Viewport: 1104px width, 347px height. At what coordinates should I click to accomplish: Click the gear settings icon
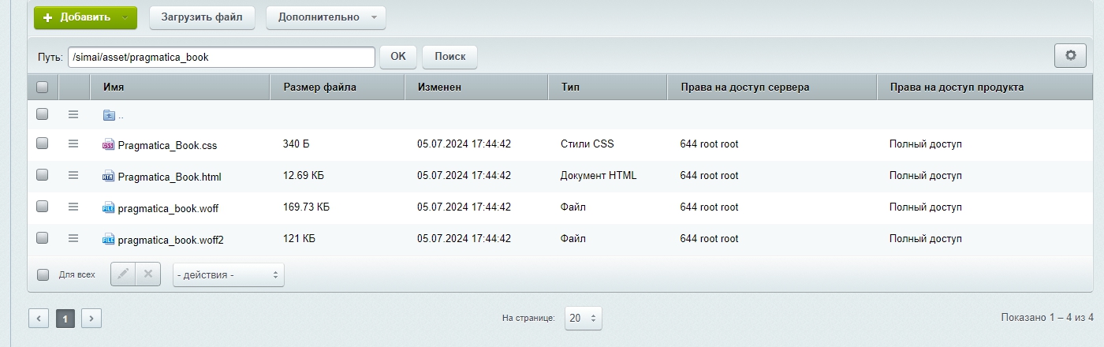click(x=1070, y=55)
